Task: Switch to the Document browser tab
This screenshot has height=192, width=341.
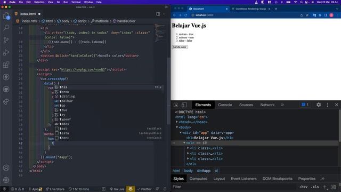Action: (x=208, y=9)
